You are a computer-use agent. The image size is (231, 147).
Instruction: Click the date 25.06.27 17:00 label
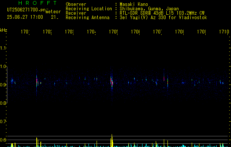point(25,17)
